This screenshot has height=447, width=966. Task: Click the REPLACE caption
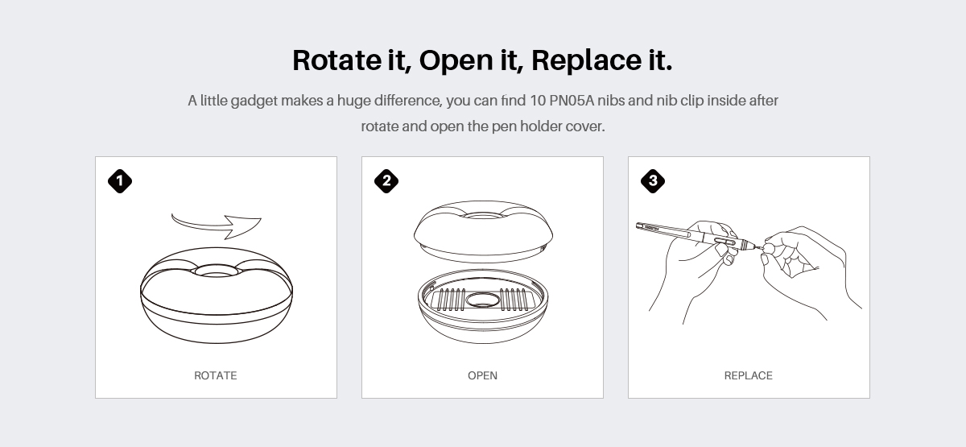tap(749, 375)
